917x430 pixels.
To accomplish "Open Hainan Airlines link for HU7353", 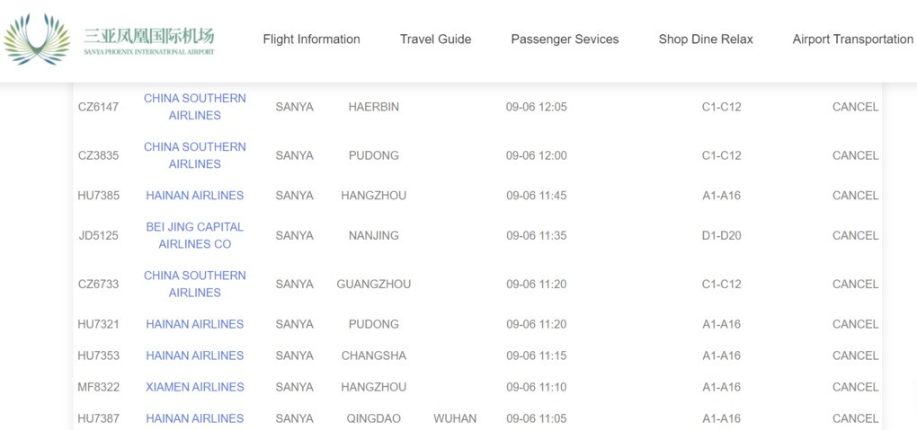I will [194, 355].
